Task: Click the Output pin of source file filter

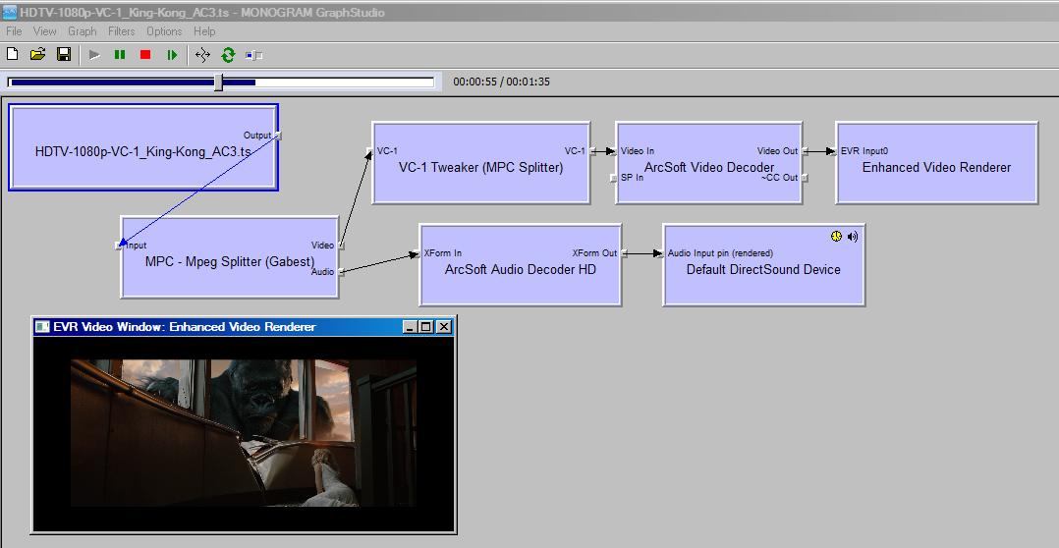Action: click(x=278, y=136)
